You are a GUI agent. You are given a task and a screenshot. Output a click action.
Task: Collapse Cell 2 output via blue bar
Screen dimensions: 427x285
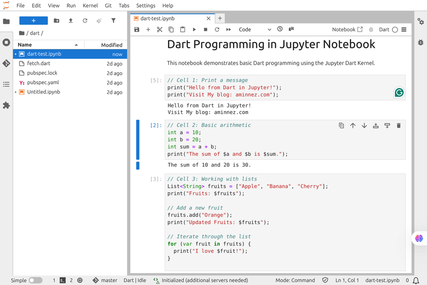(x=138, y=165)
